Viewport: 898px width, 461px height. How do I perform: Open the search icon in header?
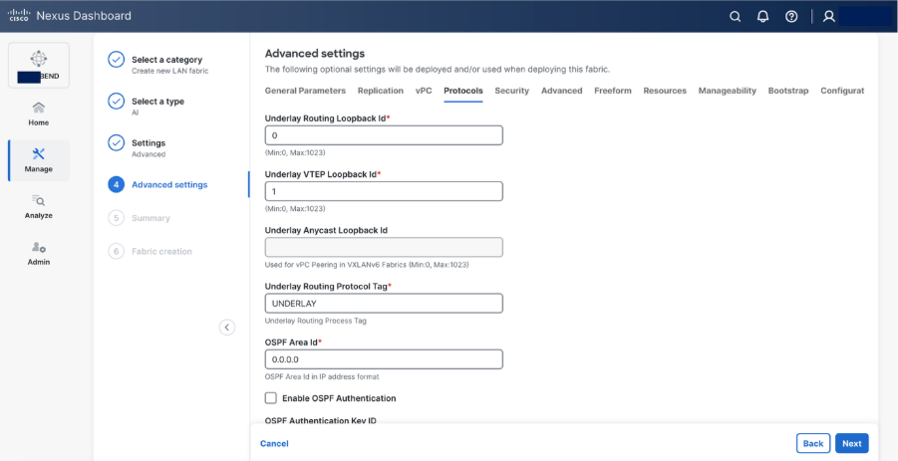(x=735, y=17)
